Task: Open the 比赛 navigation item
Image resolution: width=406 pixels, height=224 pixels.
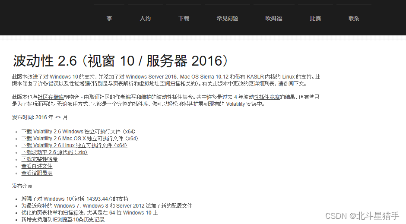Action: point(315,19)
